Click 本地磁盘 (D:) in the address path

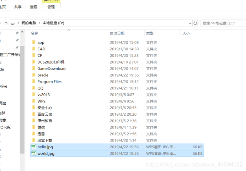tap(53, 23)
